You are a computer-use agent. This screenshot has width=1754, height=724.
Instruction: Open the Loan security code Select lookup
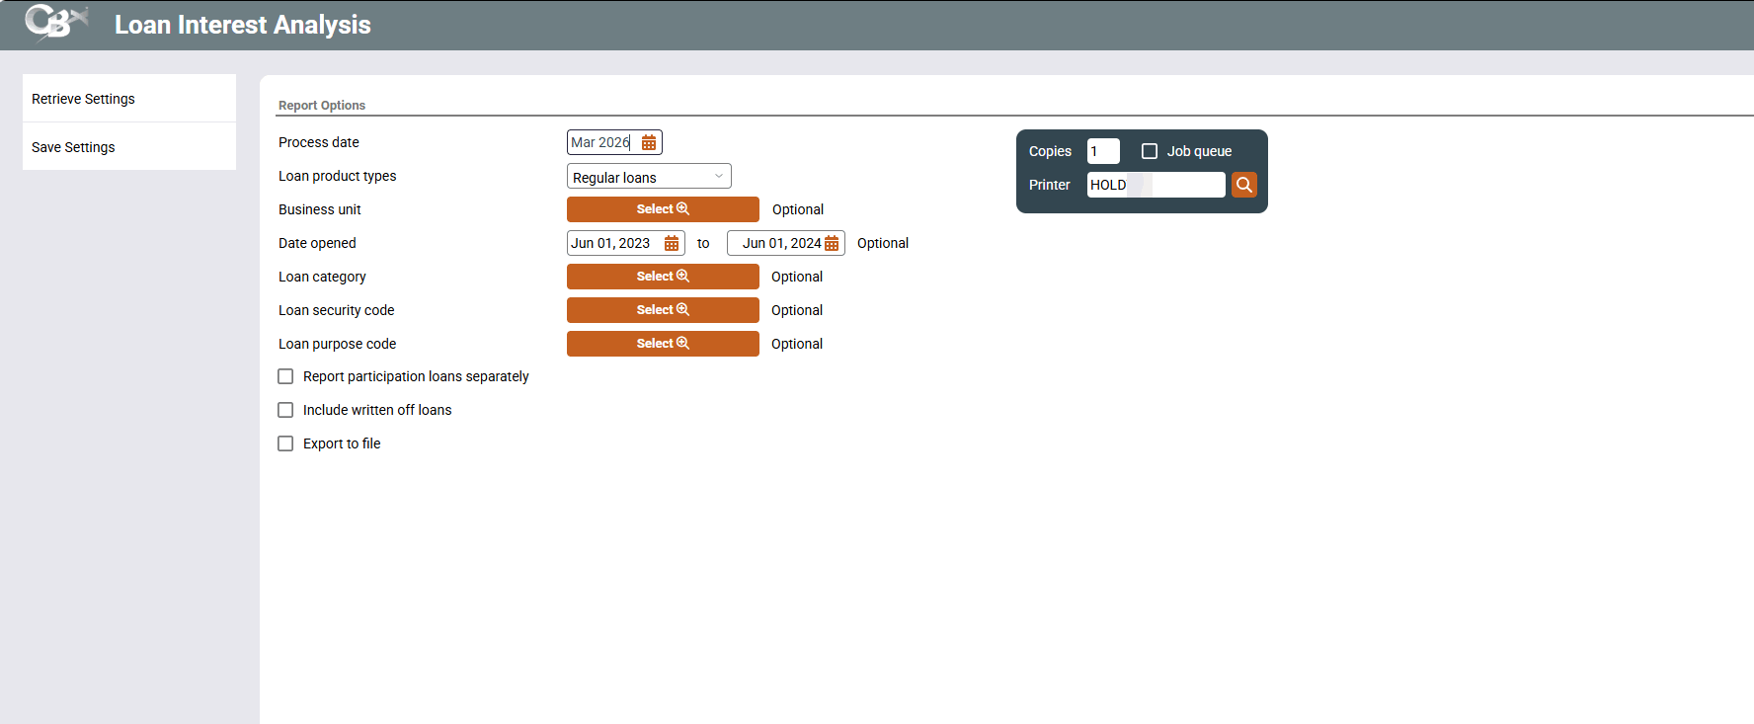(x=663, y=310)
